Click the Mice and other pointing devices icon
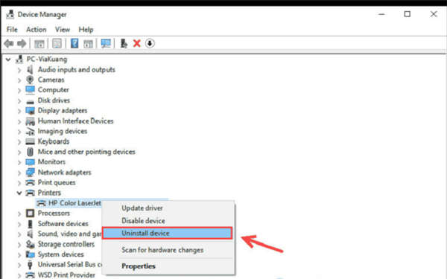 [x=30, y=152]
